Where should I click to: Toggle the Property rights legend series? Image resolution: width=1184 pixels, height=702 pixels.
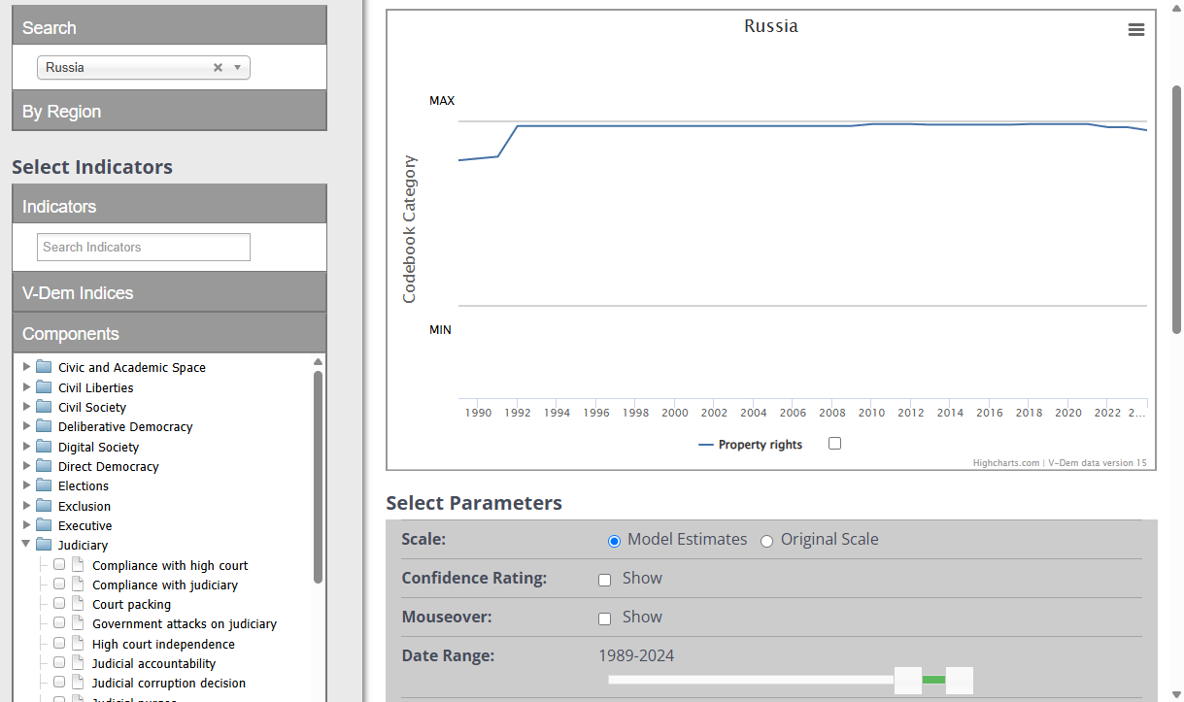coord(751,445)
